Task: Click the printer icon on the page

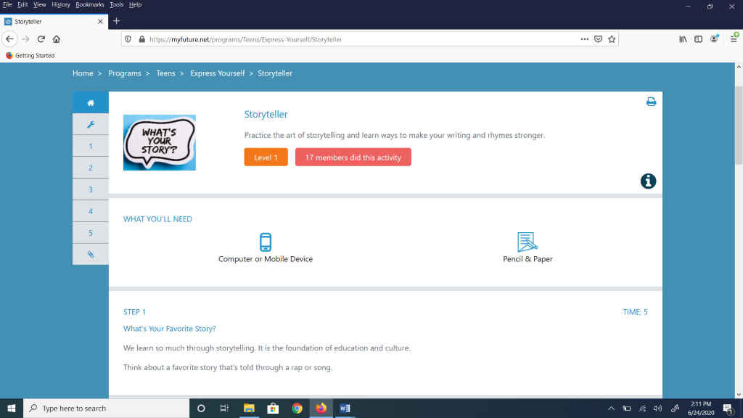Action: click(651, 102)
